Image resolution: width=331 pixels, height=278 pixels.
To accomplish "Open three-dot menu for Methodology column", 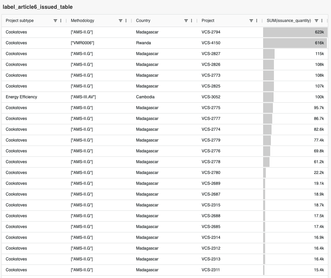I will pyautogui.click(x=126, y=21).
